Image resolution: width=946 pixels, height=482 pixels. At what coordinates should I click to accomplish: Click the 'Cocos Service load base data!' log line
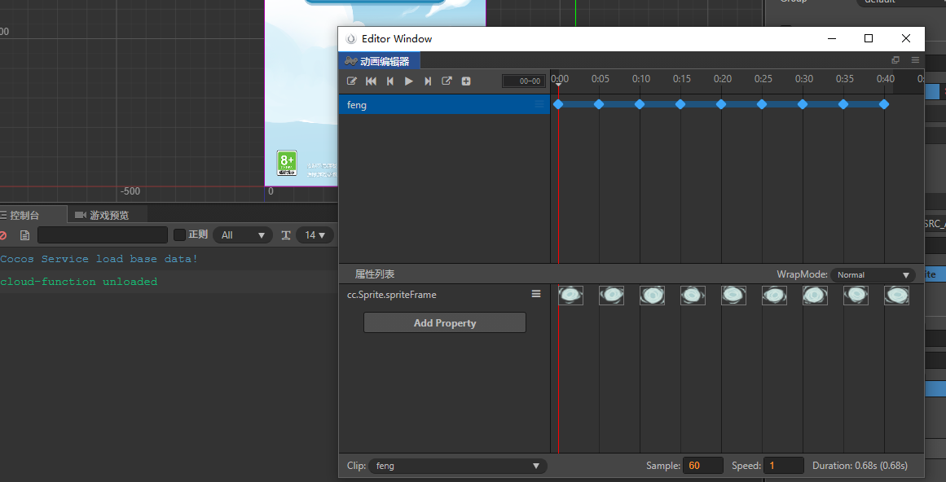(x=99, y=259)
